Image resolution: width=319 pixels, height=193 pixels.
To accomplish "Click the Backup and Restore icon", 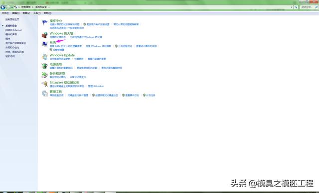I will [44, 75].
